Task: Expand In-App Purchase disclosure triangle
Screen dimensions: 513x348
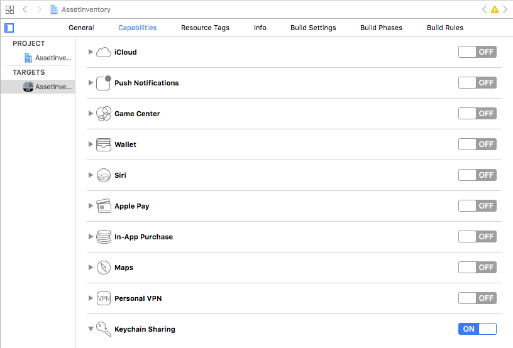Action: tap(91, 237)
